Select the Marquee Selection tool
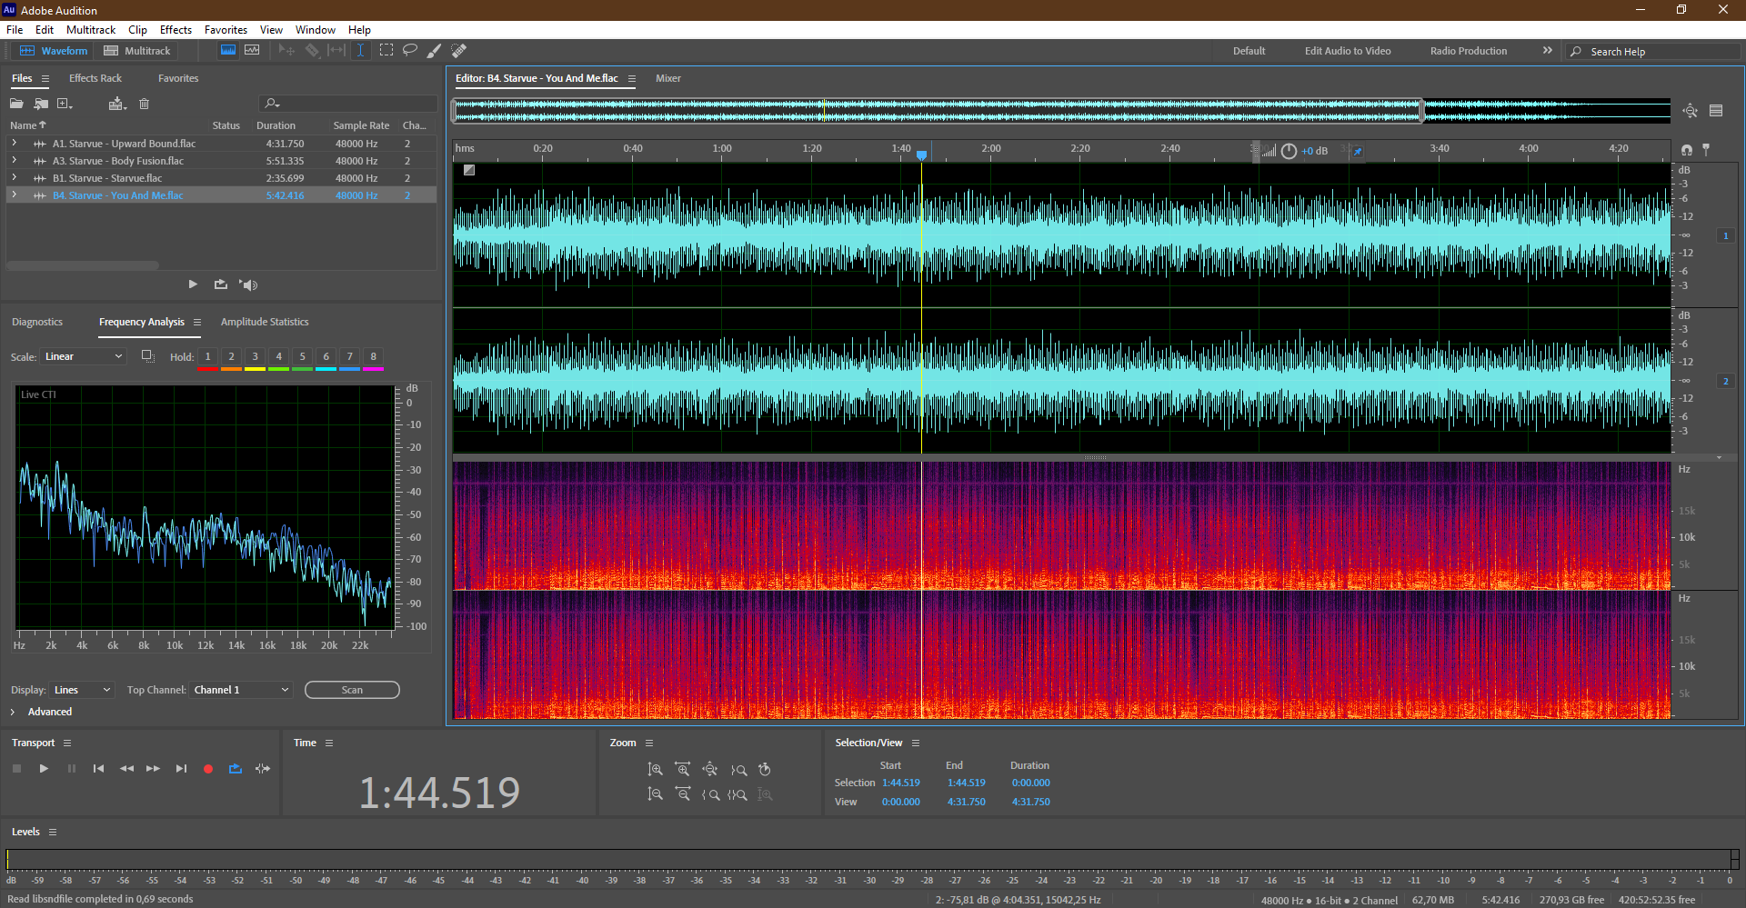This screenshot has width=1746, height=908. coord(386,50)
